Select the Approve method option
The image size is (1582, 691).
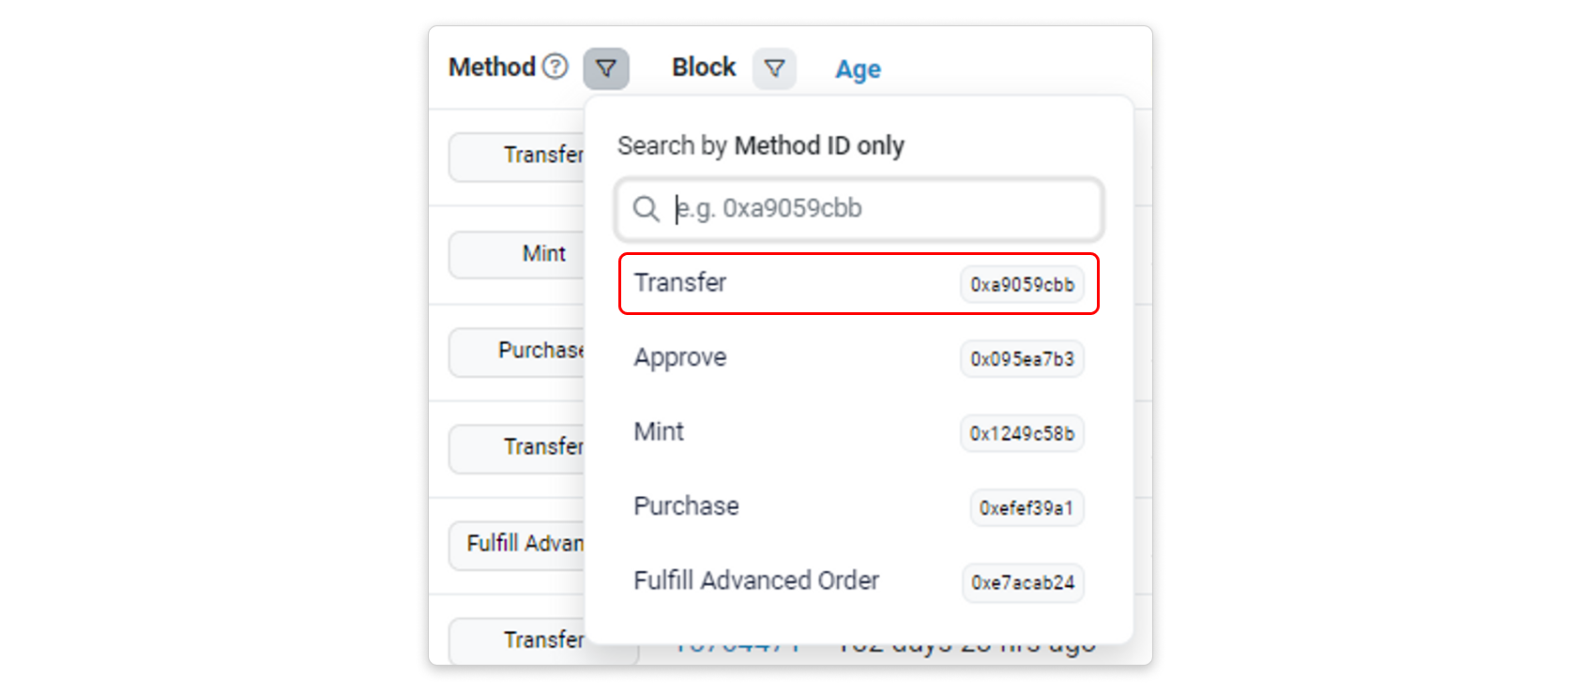[x=680, y=357]
